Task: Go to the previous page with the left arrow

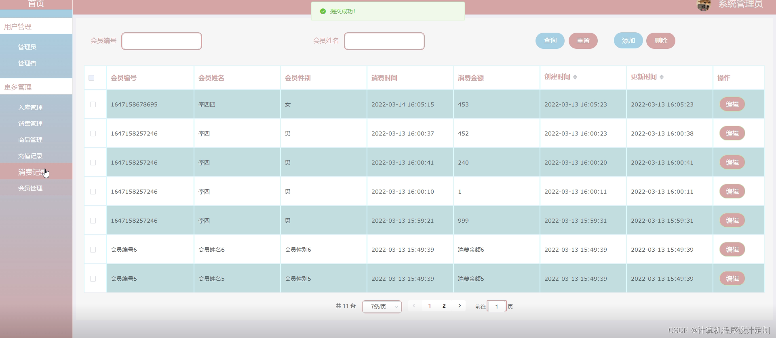Action: [414, 306]
